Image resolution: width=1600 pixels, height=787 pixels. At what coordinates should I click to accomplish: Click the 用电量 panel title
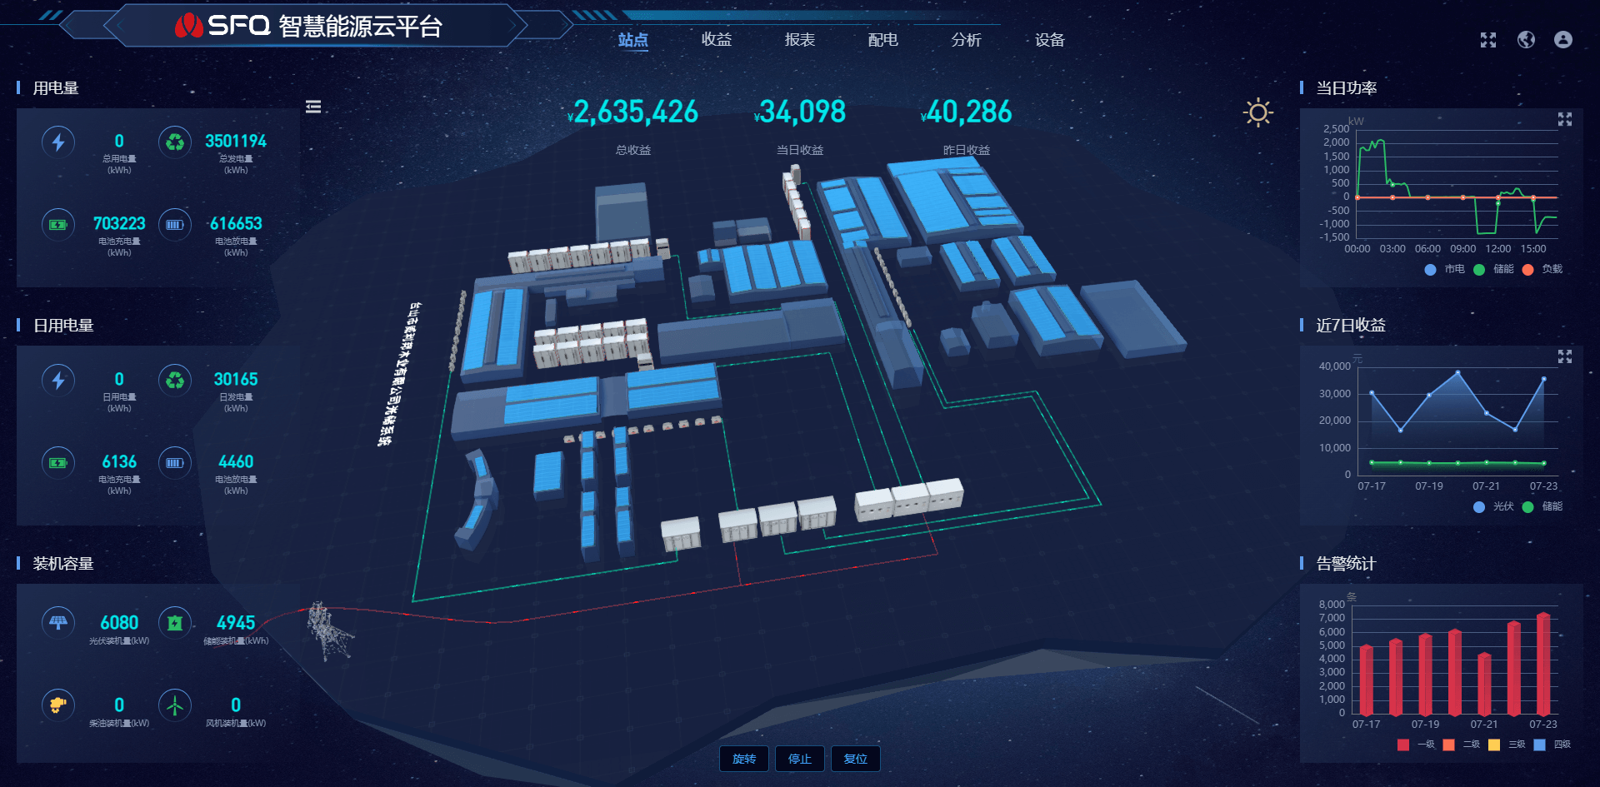(x=56, y=88)
